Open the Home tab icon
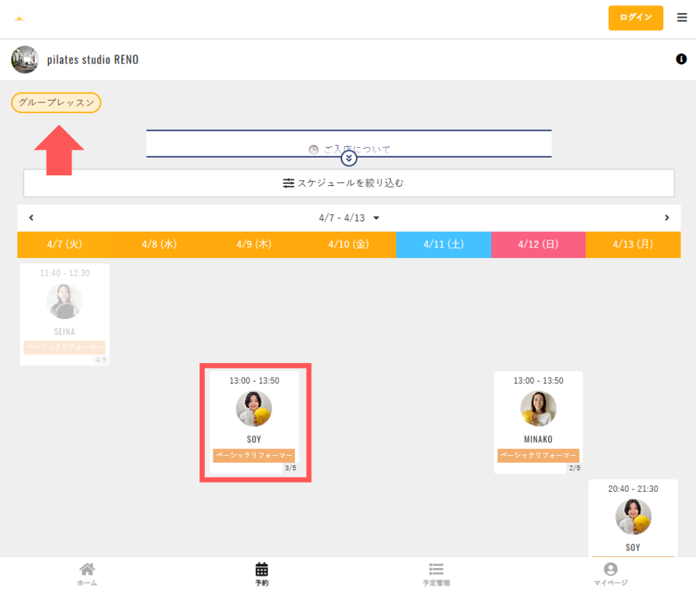The width and height of the screenshot is (696, 591). 87,573
